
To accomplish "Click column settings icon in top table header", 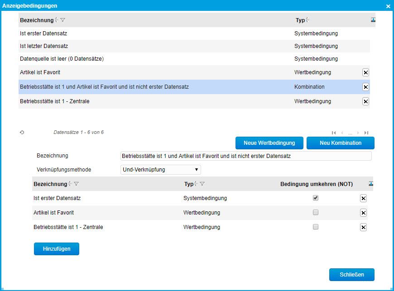I will coord(373,20).
